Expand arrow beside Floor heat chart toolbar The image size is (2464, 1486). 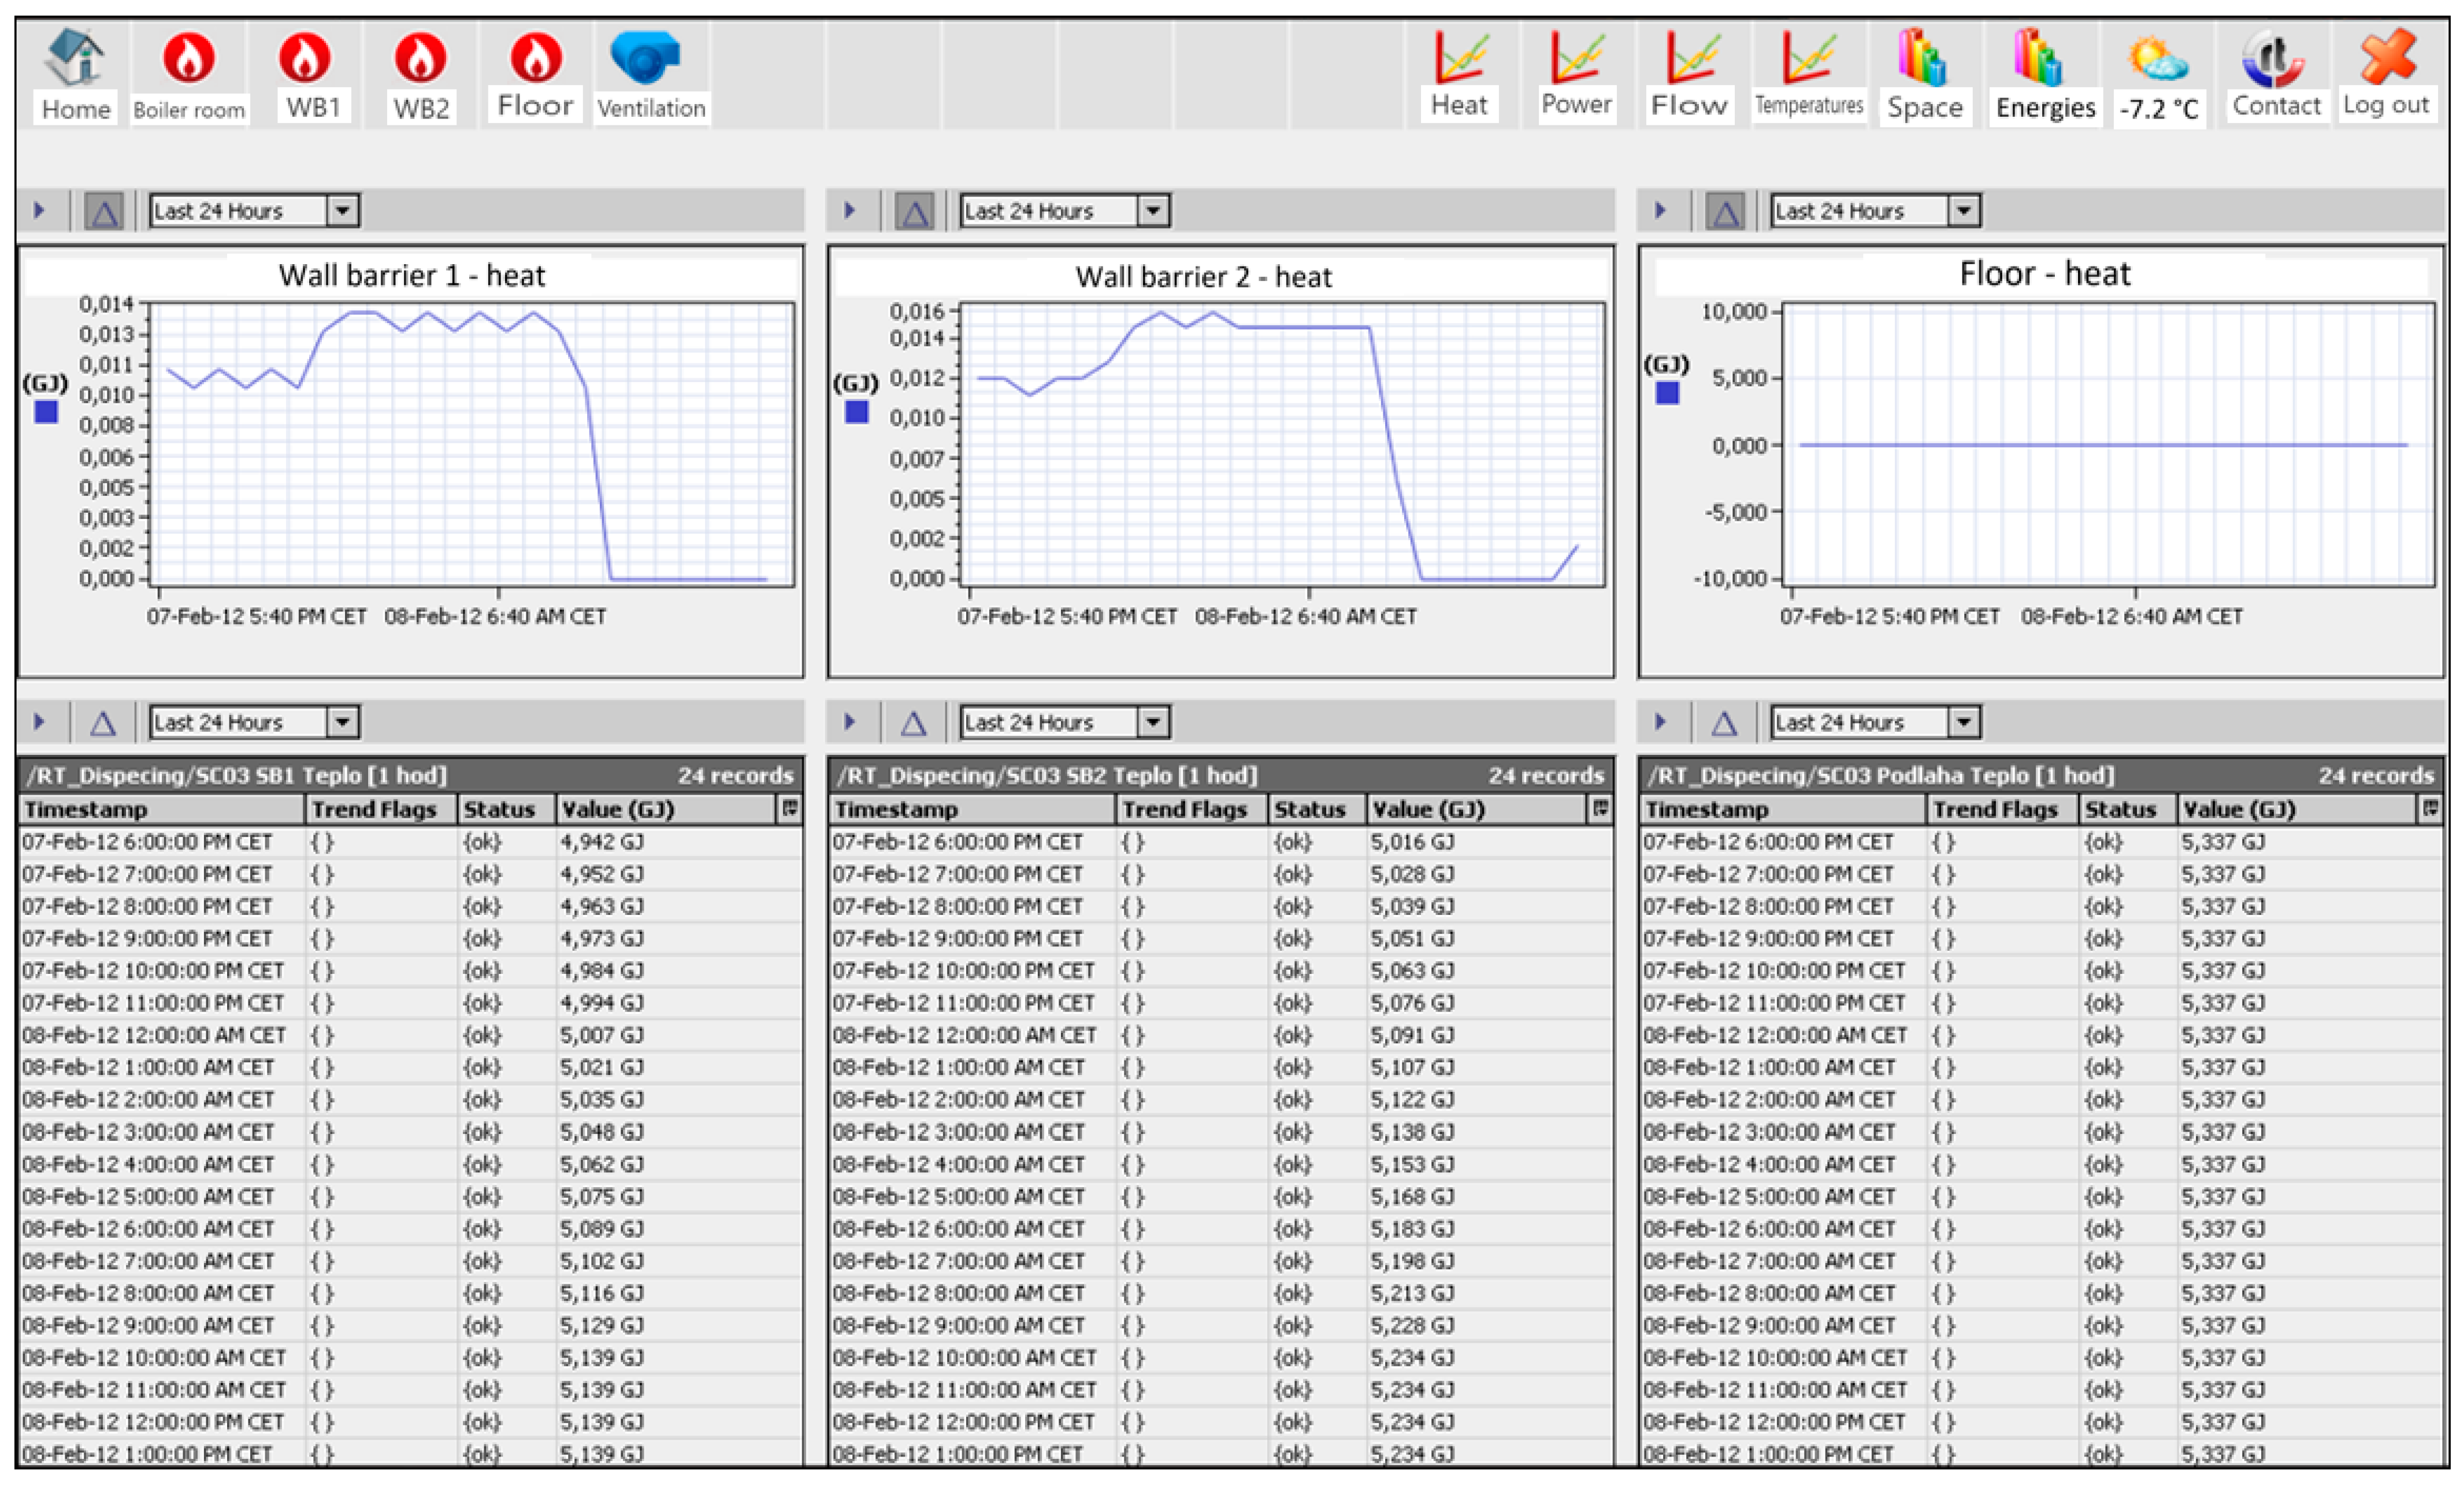point(1660,211)
